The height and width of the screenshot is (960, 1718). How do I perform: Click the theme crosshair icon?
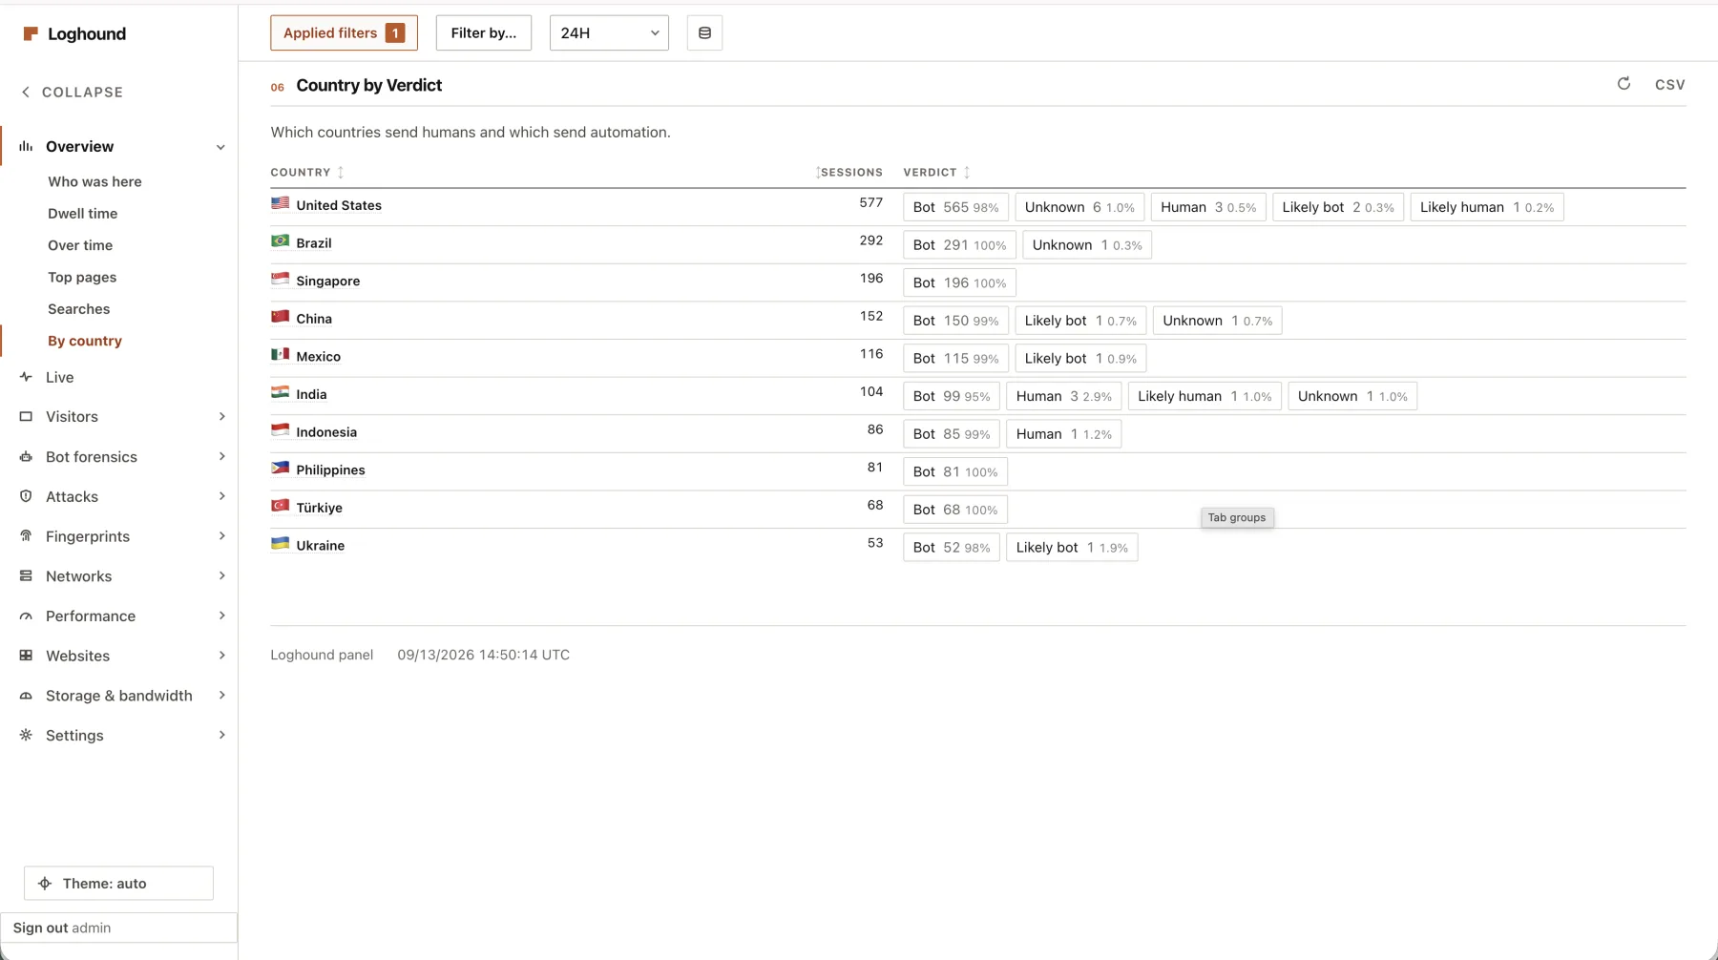tap(45, 884)
